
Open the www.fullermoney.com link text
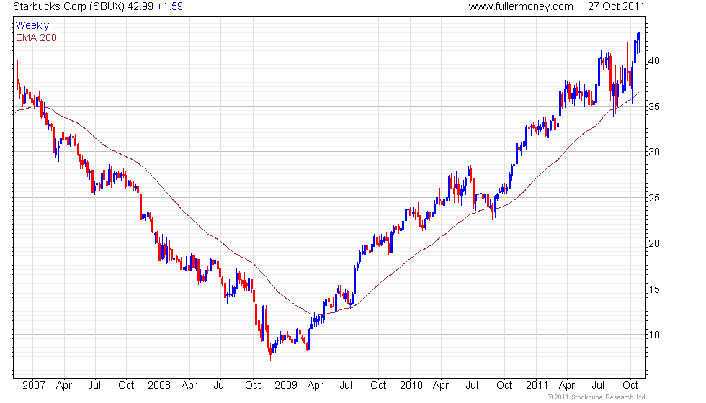(521, 6)
